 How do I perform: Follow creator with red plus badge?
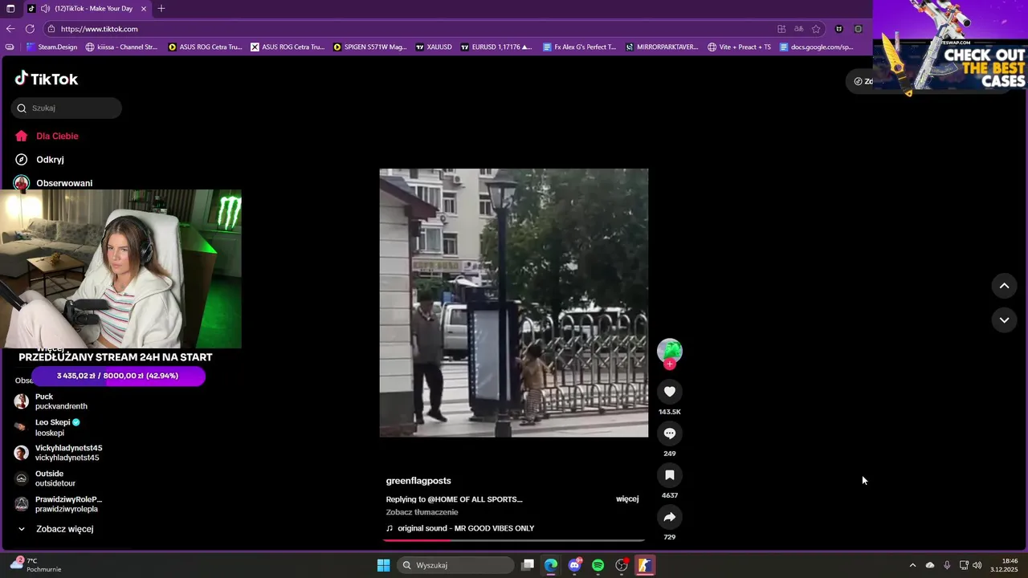[x=670, y=364]
